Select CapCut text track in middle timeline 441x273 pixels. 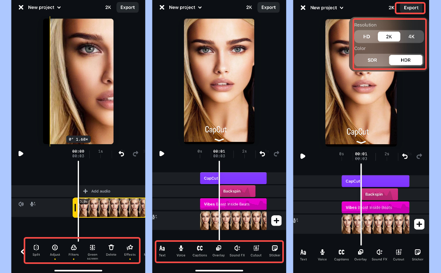click(x=233, y=178)
